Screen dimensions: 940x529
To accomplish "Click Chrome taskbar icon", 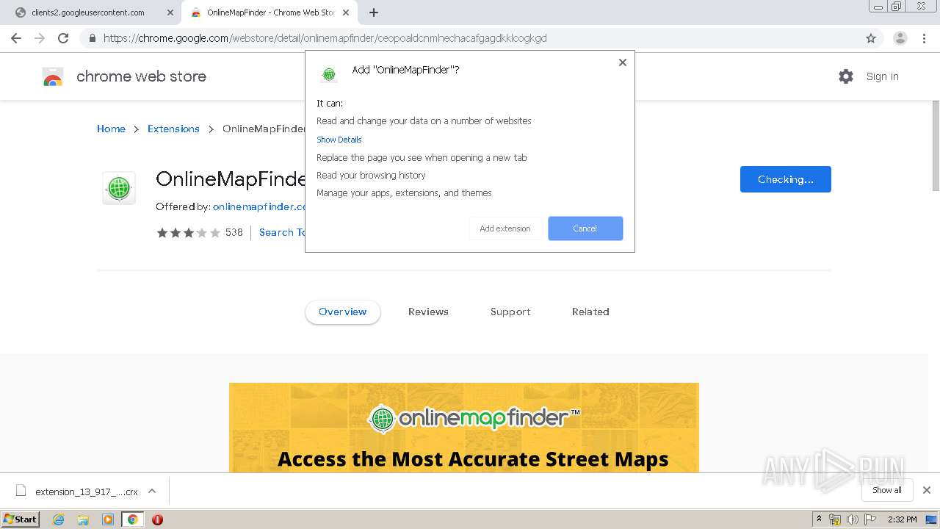I will click(132, 519).
